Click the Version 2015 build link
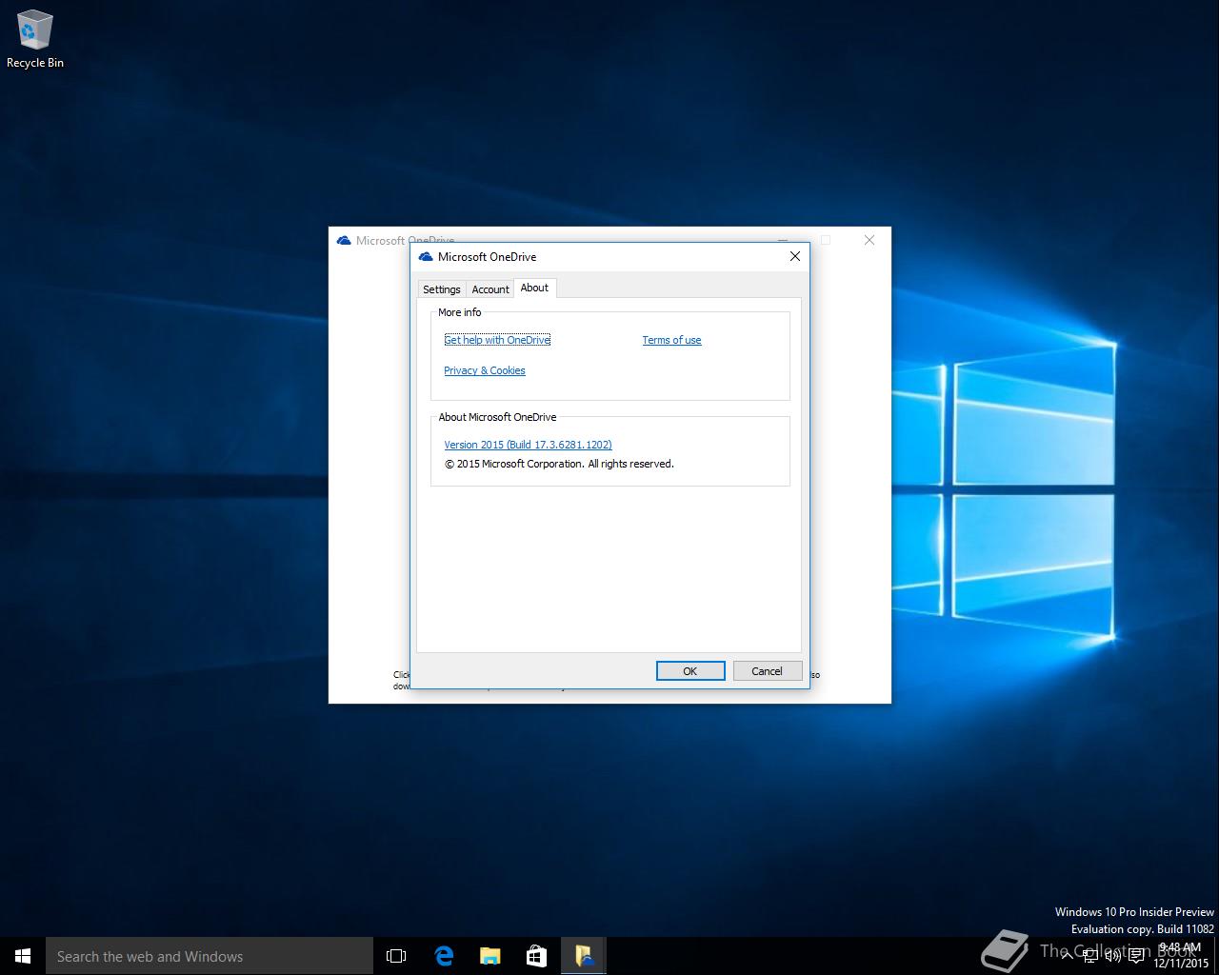The width and height of the screenshot is (1219, 975). tap(528, 445)
